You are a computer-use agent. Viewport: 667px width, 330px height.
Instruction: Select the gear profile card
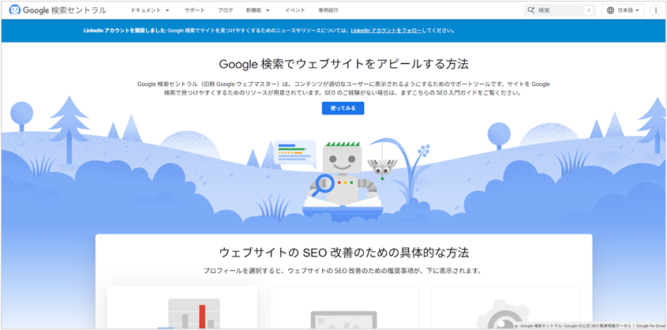click(x=505, y=307)
